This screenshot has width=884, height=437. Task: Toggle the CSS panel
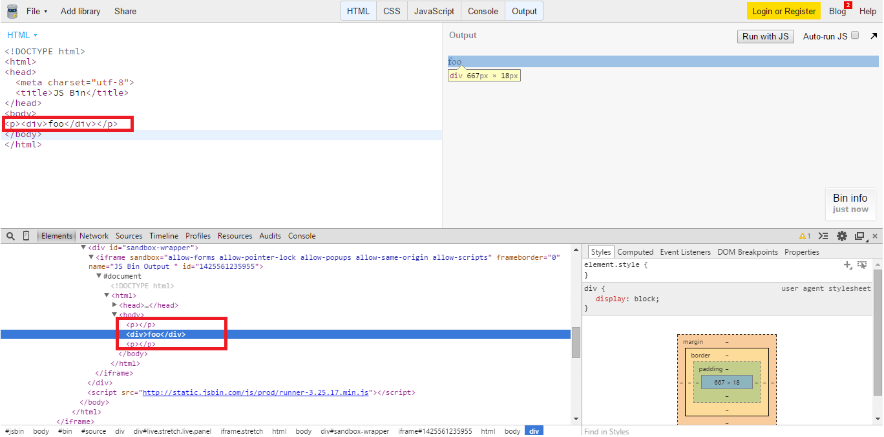coord(392,10)
